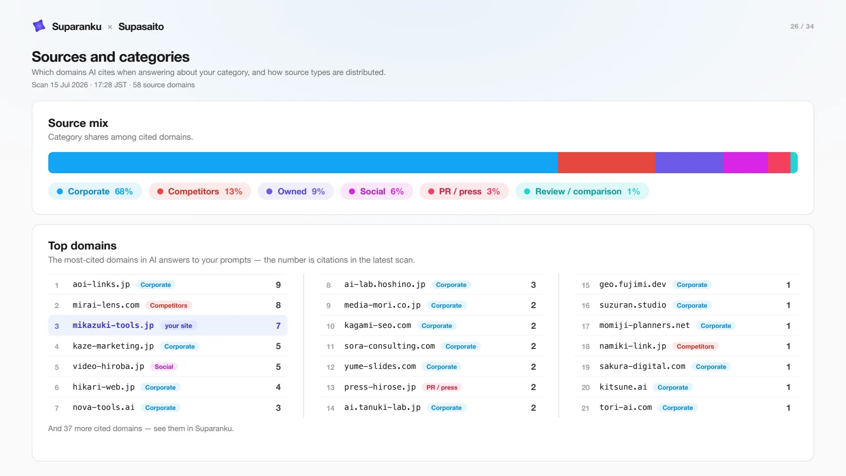
Task: Click the pink-red PR / press bar segment
Action: click(779, 163)
